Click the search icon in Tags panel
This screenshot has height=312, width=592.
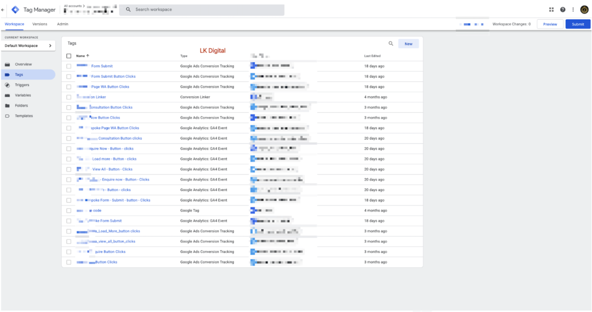click(x=391, y=43)
